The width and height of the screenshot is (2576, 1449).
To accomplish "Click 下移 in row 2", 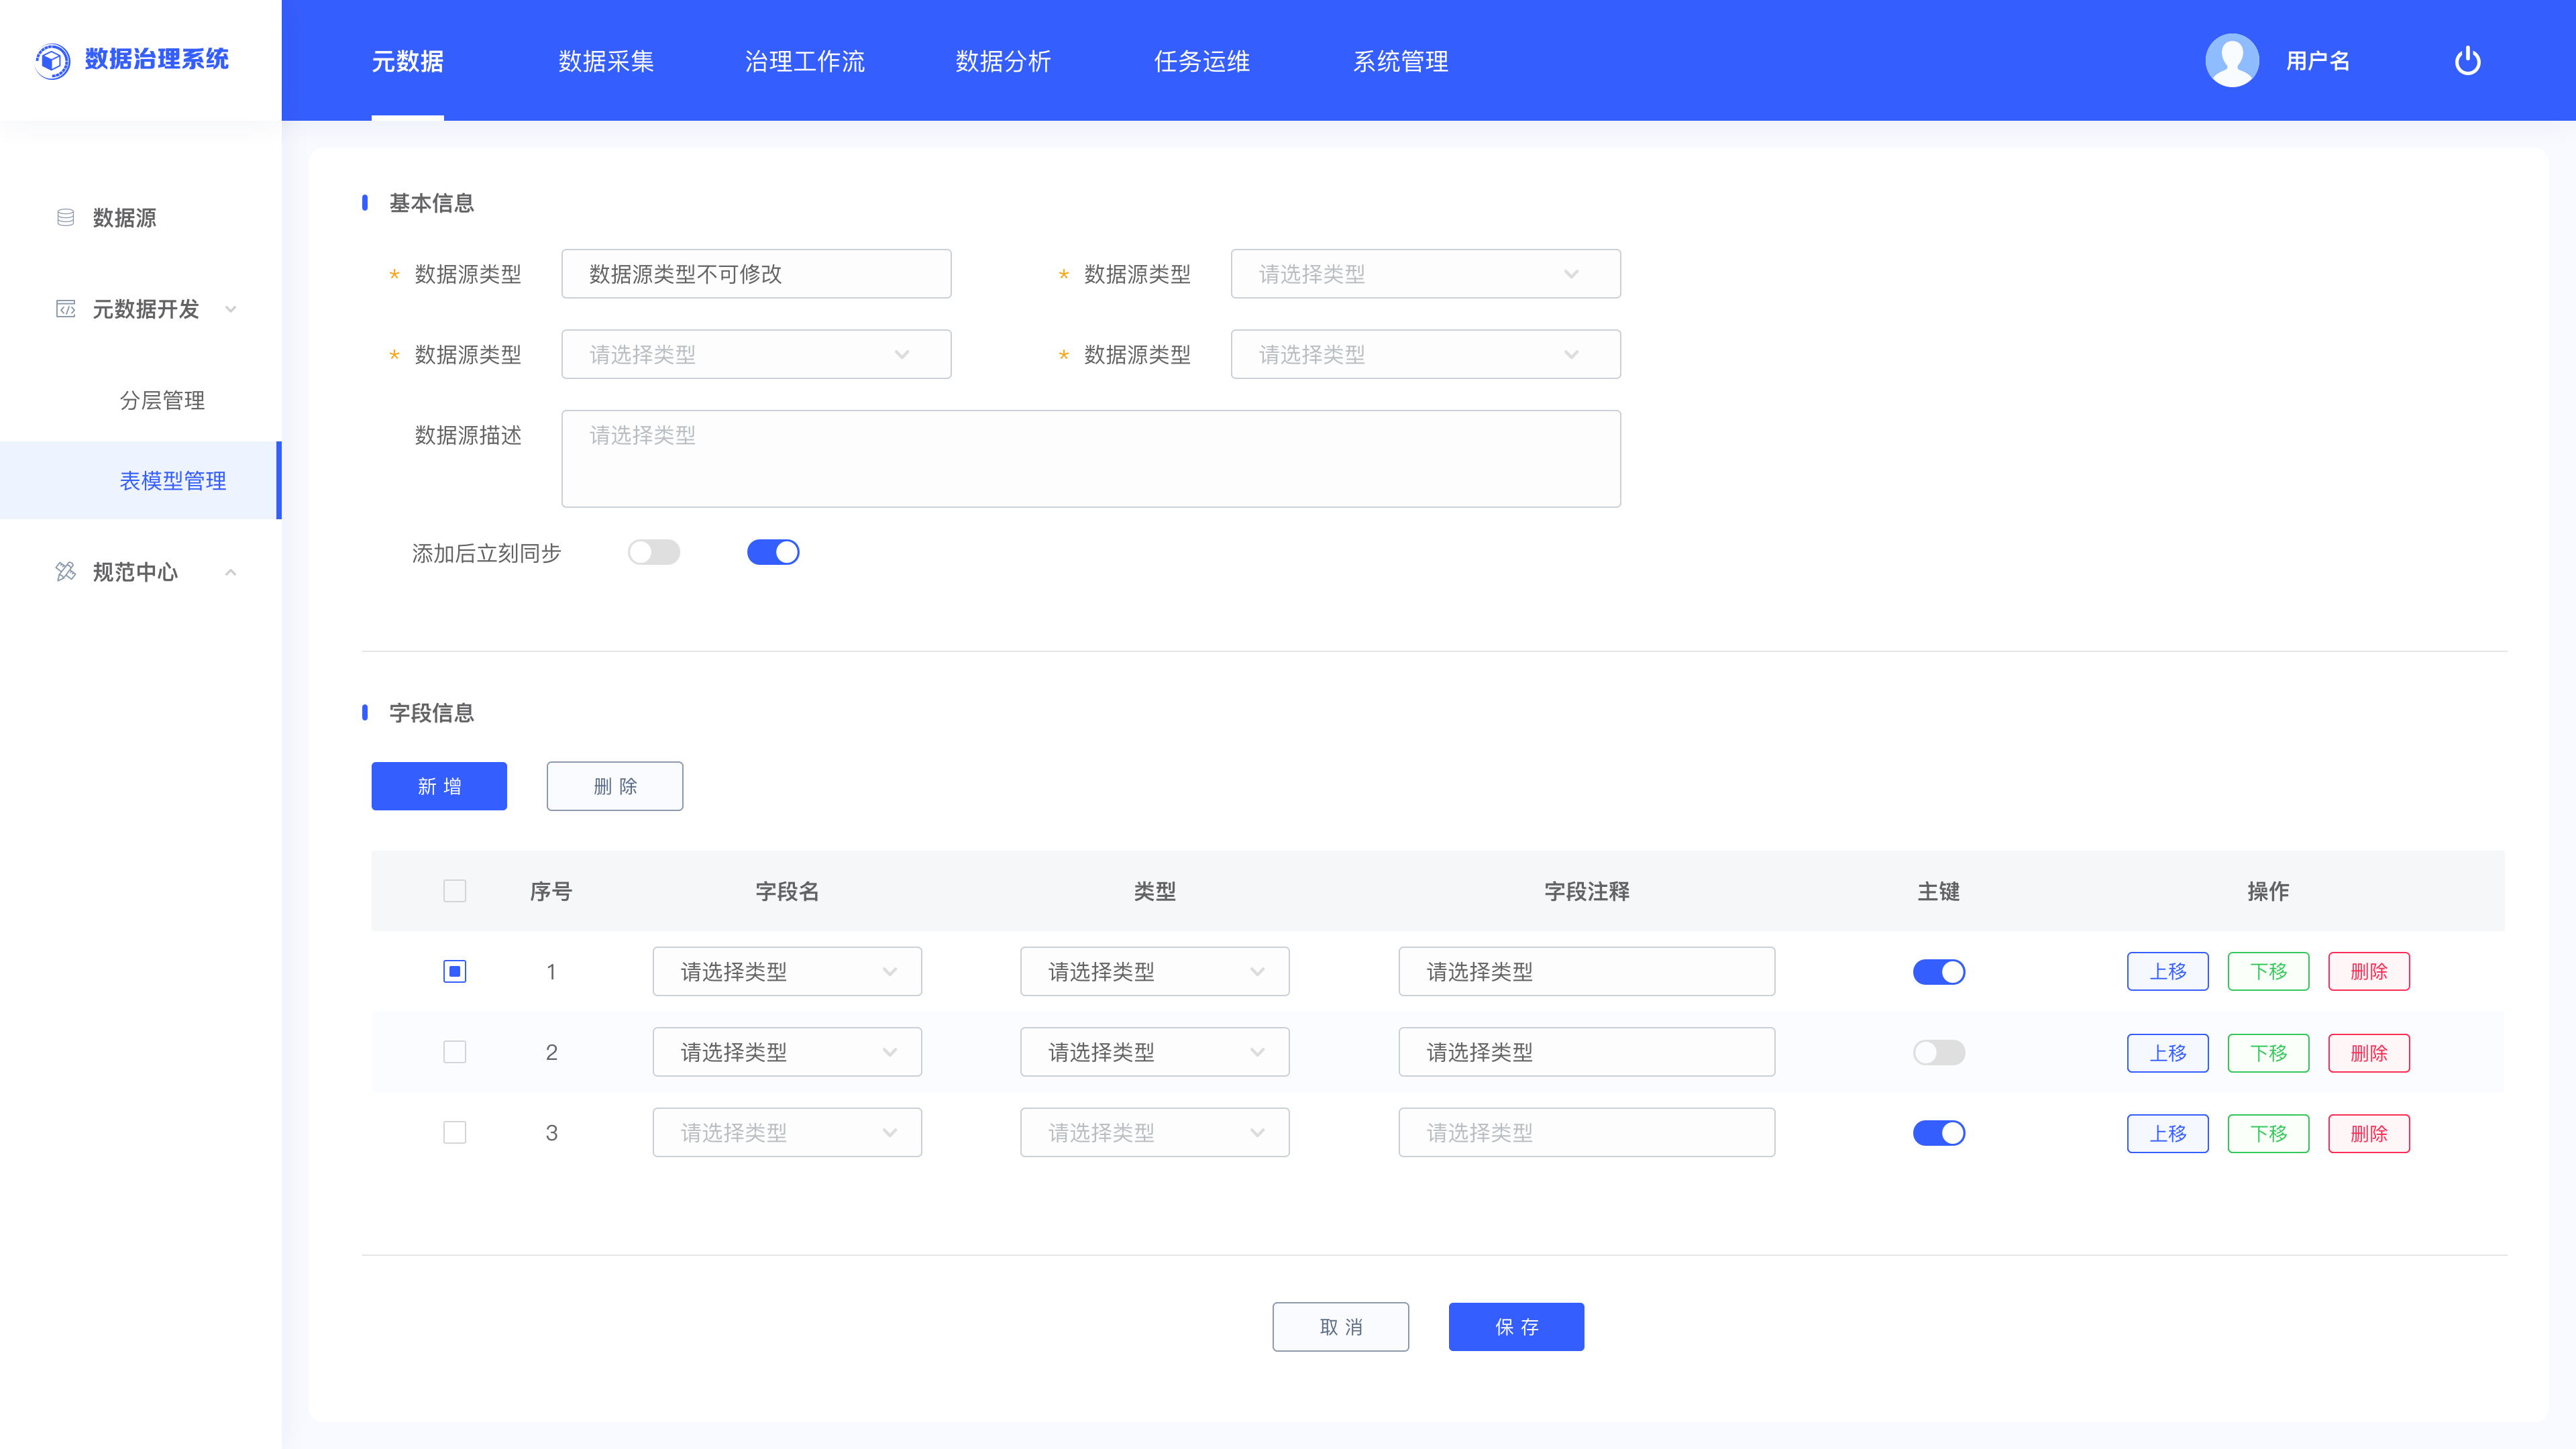I will (2268, 1053).
